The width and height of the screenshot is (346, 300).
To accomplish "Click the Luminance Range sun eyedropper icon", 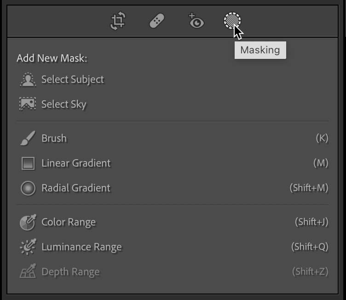I will click(28, 247).
